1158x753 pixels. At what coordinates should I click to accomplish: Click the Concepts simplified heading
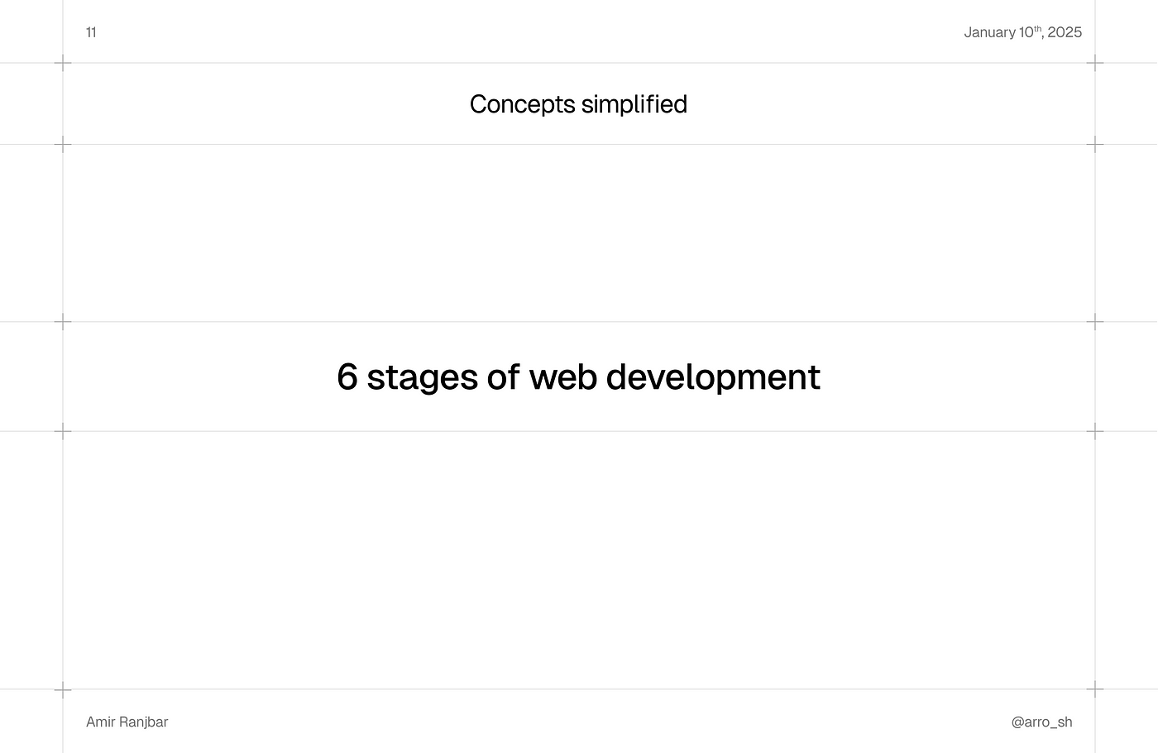pos(578,104)
